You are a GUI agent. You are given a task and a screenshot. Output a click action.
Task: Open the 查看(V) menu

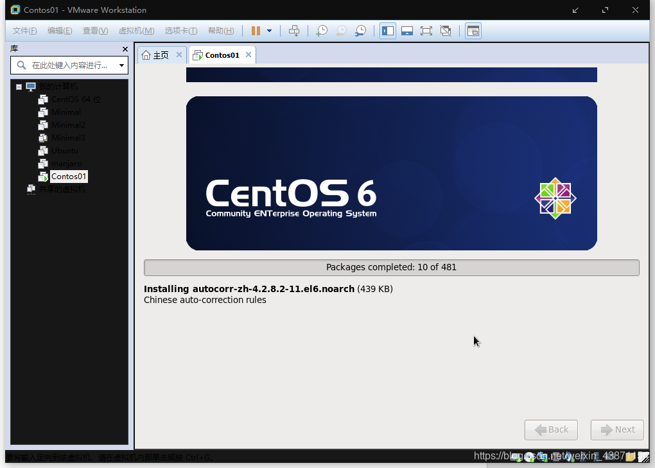pyautogui.click(x=95, y=31)
